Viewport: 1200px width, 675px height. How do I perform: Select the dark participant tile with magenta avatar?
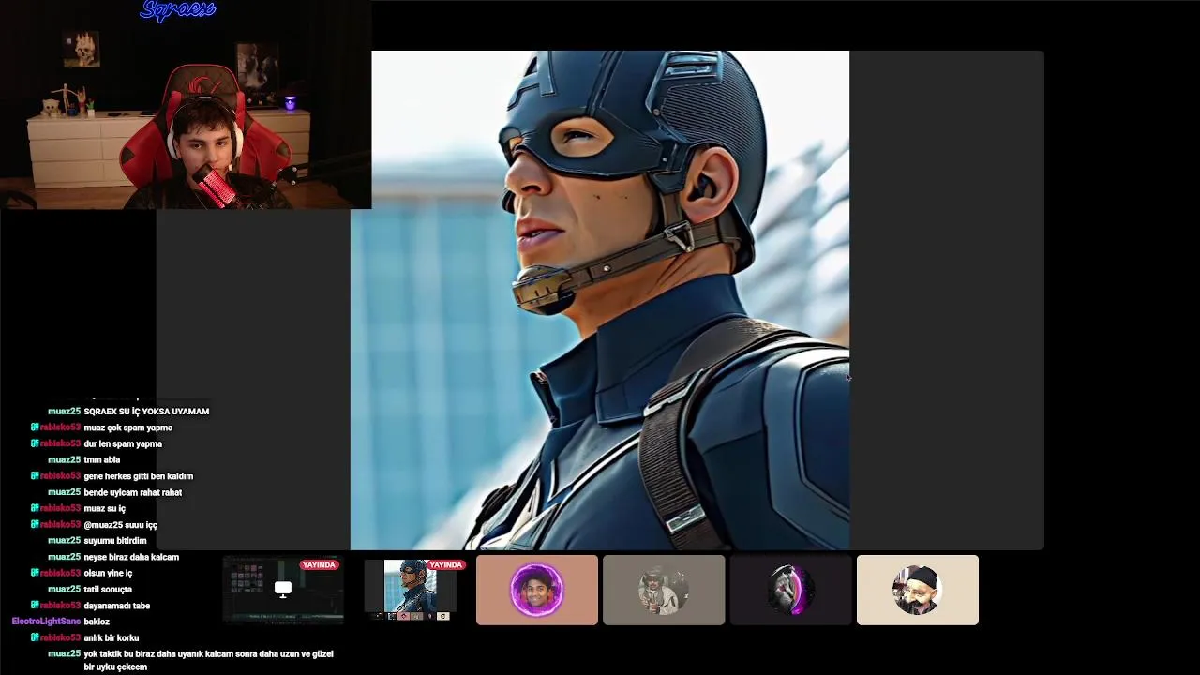[x=790, y=590]
